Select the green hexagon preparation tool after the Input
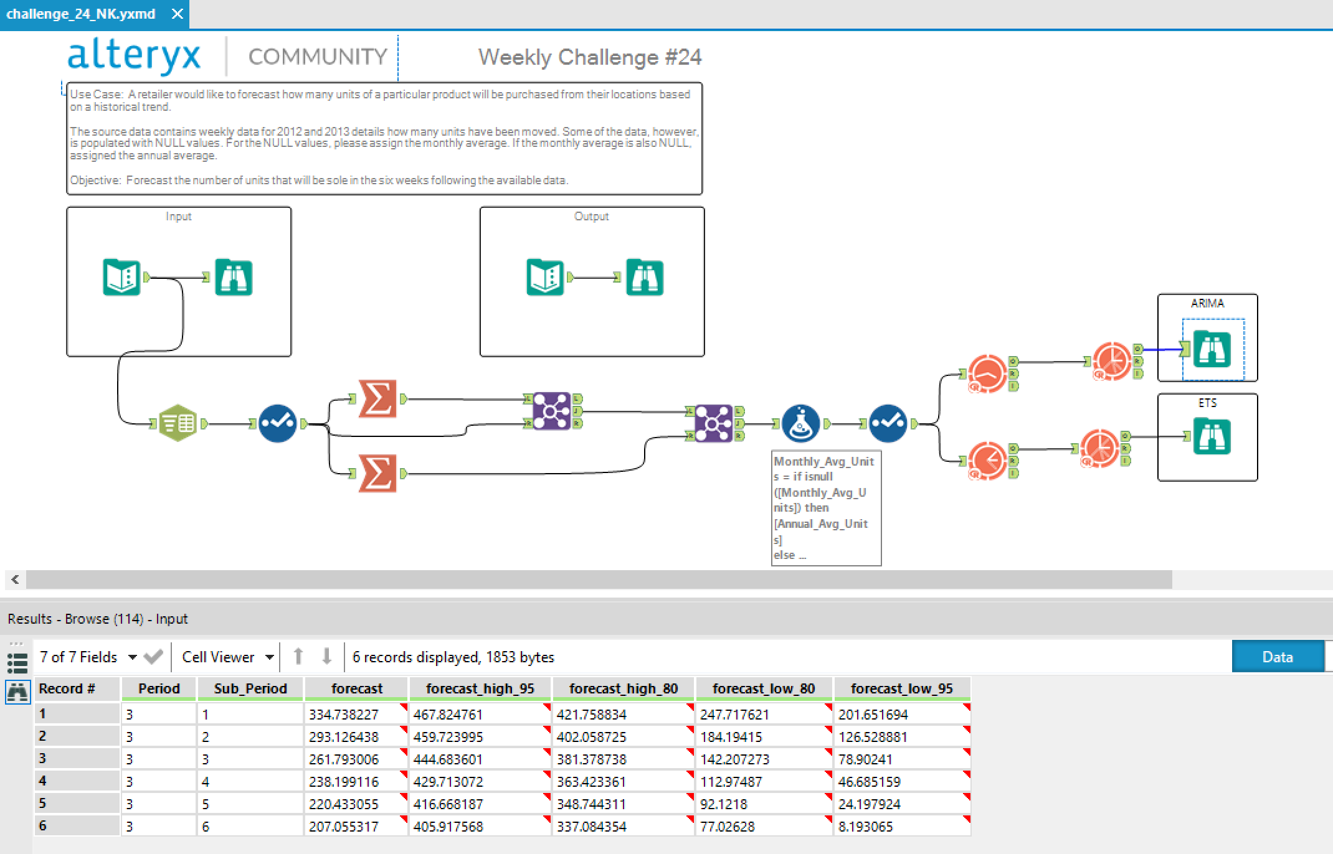The height and width of the screenshot is (854, 1333). tap(178, 423)
